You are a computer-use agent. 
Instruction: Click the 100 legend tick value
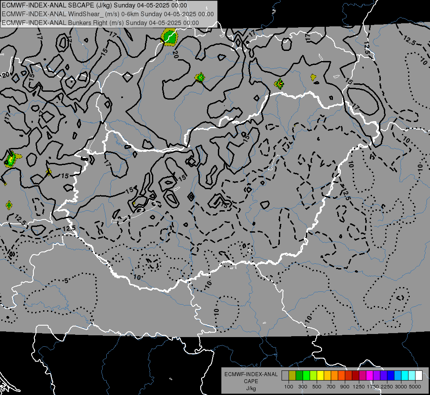(289, 387)
